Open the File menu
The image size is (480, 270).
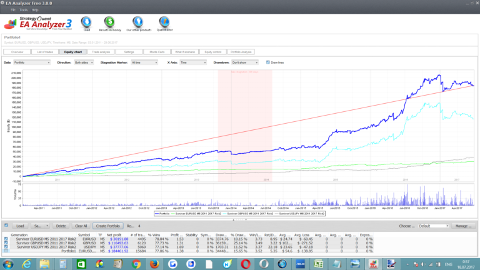pyautogui.click(x=13, y=10)
